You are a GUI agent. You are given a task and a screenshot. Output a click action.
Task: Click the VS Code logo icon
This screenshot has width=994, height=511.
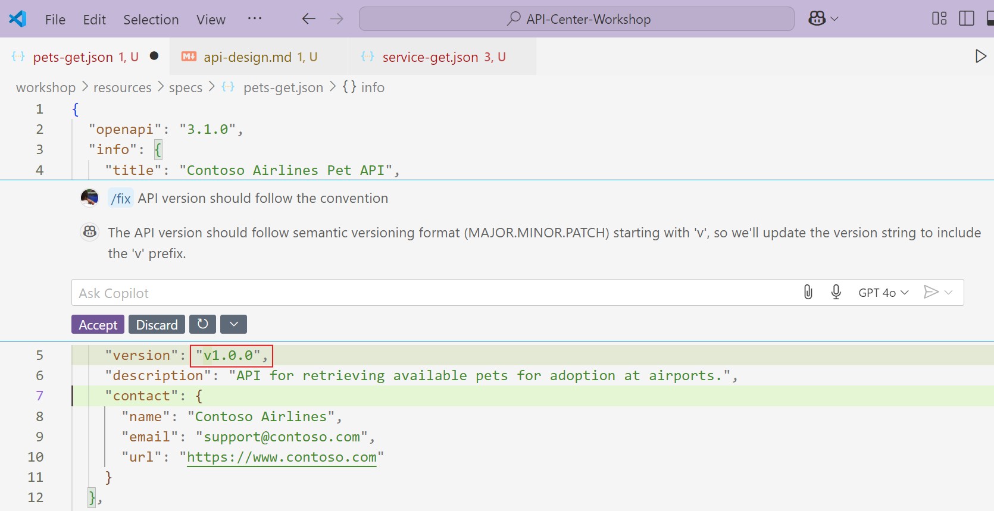click(18, 19)
